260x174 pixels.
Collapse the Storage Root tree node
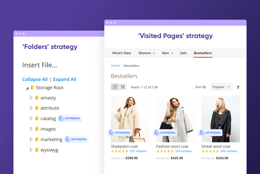[x=27, y=88]
